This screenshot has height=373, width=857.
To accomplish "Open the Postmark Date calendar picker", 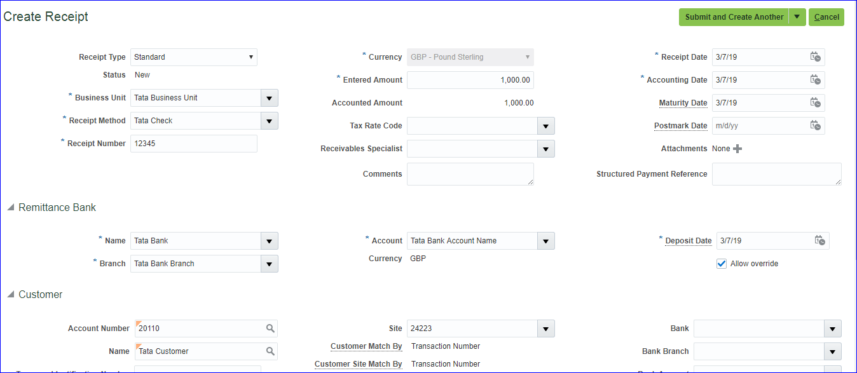I will click(x=815, y=126).
